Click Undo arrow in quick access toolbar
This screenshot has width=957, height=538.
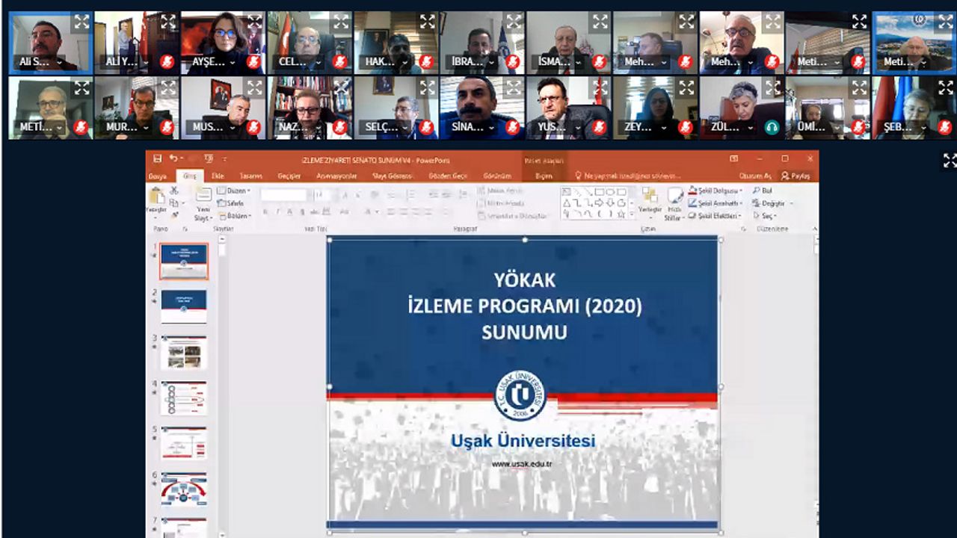tap(173, 158)
